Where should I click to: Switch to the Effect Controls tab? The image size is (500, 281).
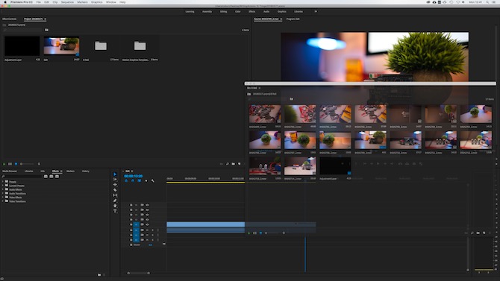pos(9,19)
